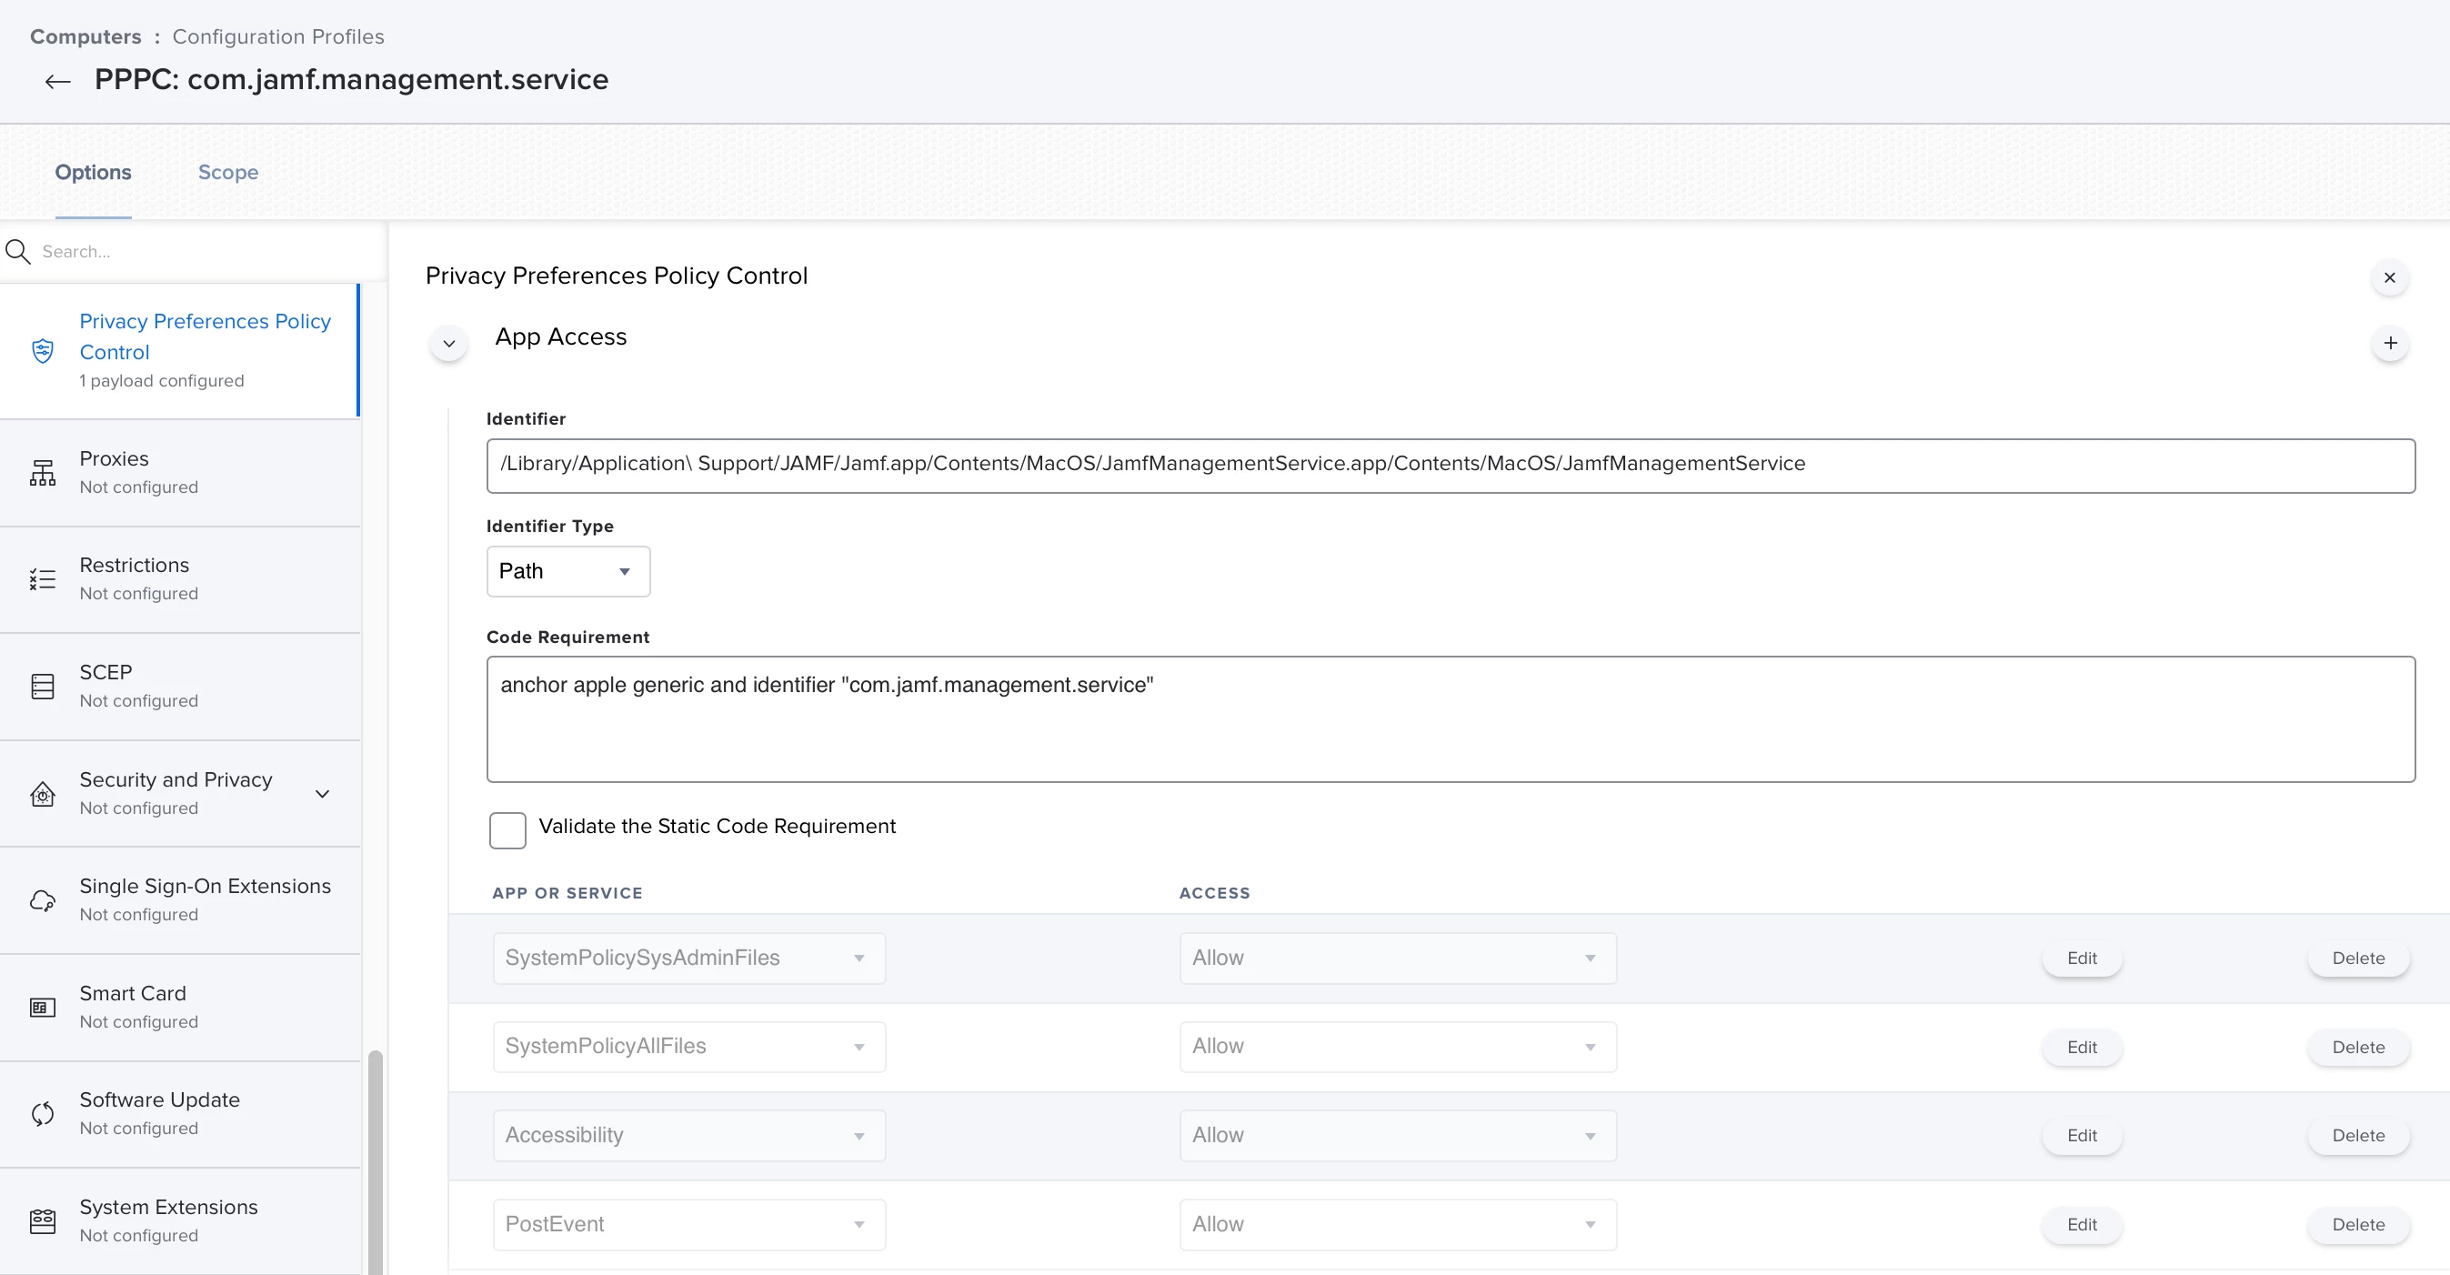
Task: Click the SCEP payload icon
Action: point(43,687)
